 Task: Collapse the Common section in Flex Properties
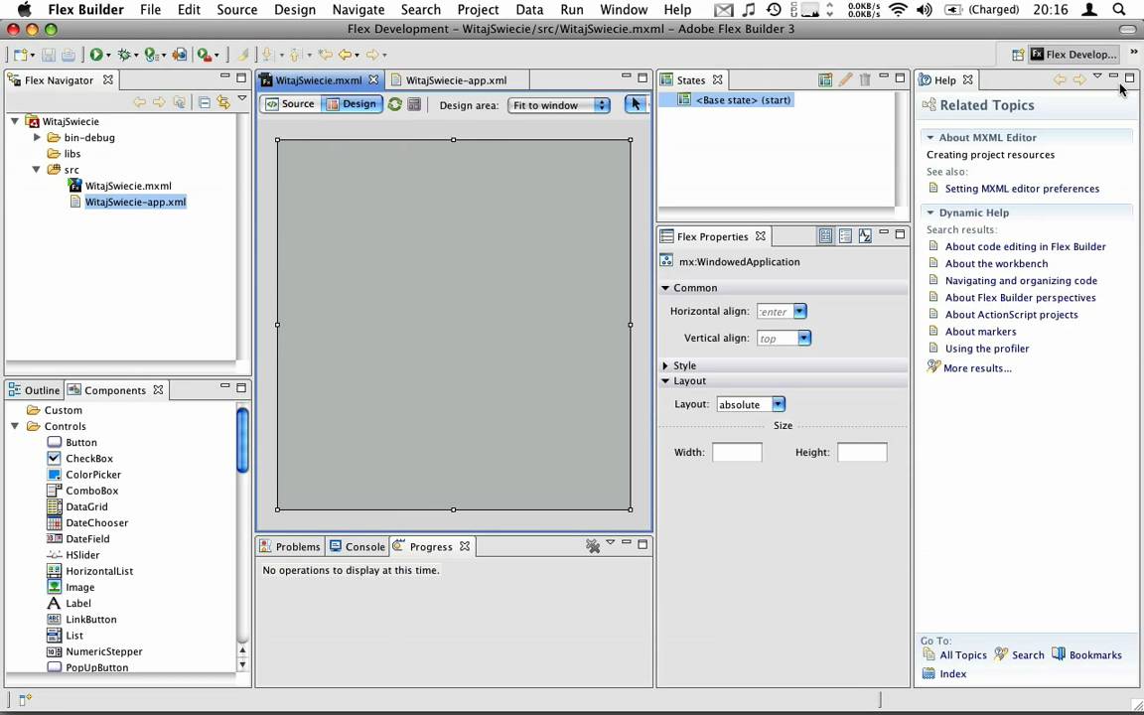tap(665, 288)
